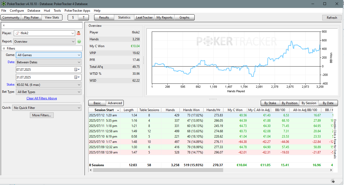Screen dimensions: 344x185
Task: Toggle the $ cash games button
Action: pyautogui.click(x=73, y=17)
